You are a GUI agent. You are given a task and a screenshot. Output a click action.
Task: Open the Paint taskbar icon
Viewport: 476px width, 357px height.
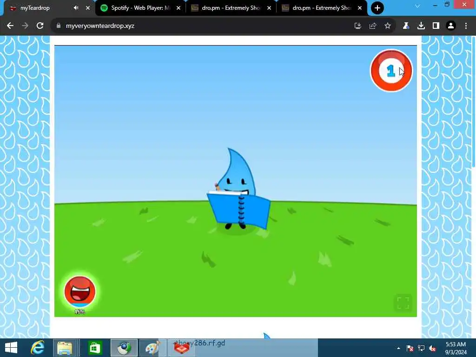[x=152, y=348]
